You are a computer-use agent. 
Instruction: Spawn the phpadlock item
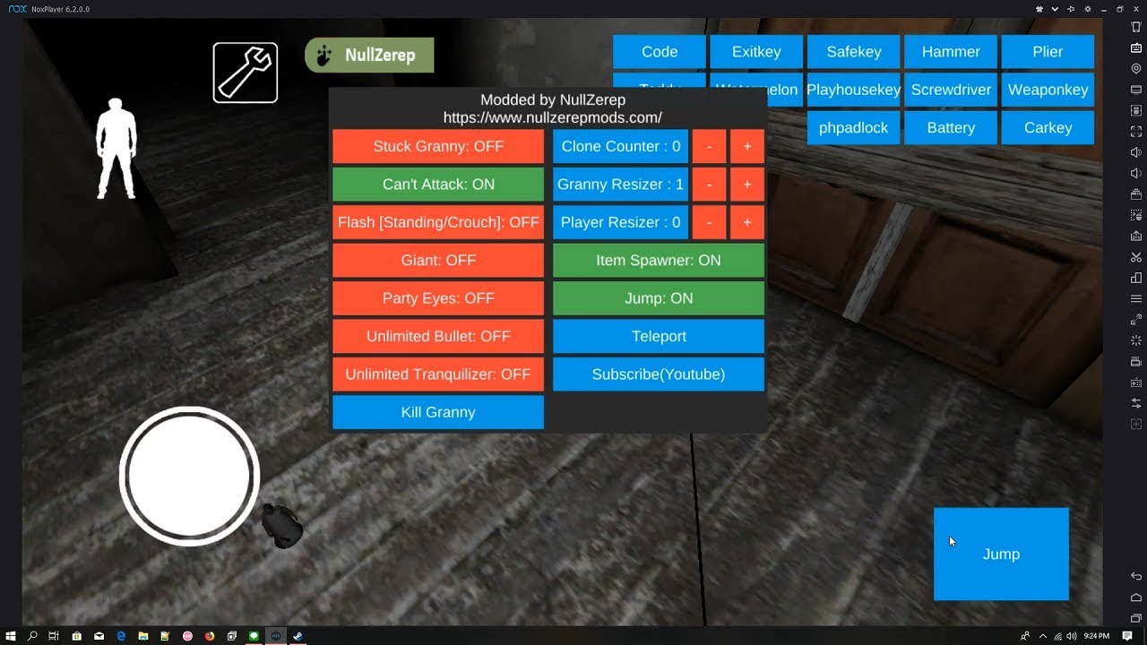(854, 128)
